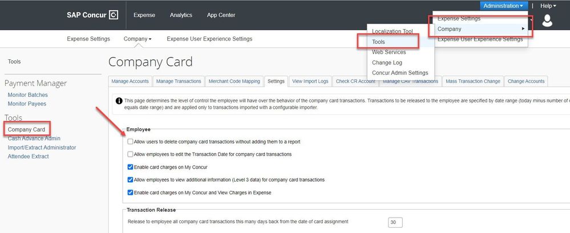Switch to Manage Accounts tab
This screenshot has width=570, height=233.
pos(130,81)
